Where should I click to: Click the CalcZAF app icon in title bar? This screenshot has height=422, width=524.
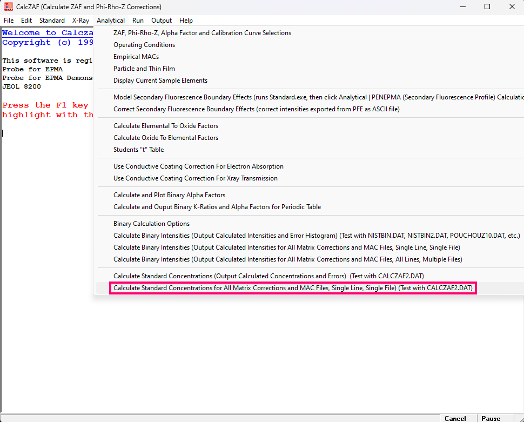9,7
